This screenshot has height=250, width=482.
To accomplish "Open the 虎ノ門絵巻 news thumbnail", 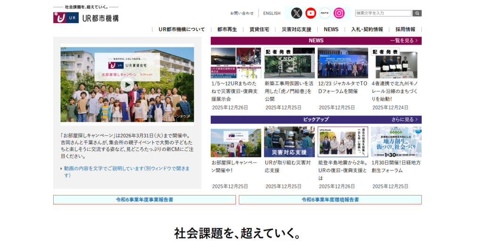I will click(x=289, y=63).
